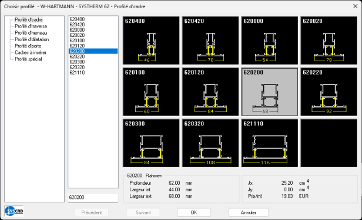Viewport: 362px width, 220px height.
Task: Open Profilé d'dilatation tree category
Action: pos(32,39)
